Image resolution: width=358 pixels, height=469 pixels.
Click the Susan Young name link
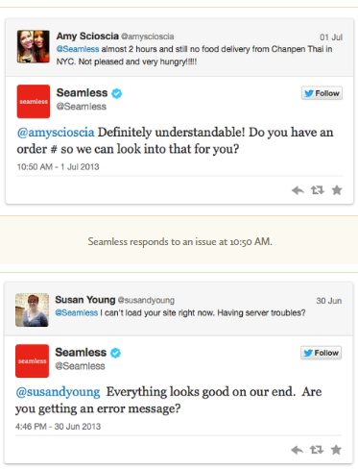[85, 300]
